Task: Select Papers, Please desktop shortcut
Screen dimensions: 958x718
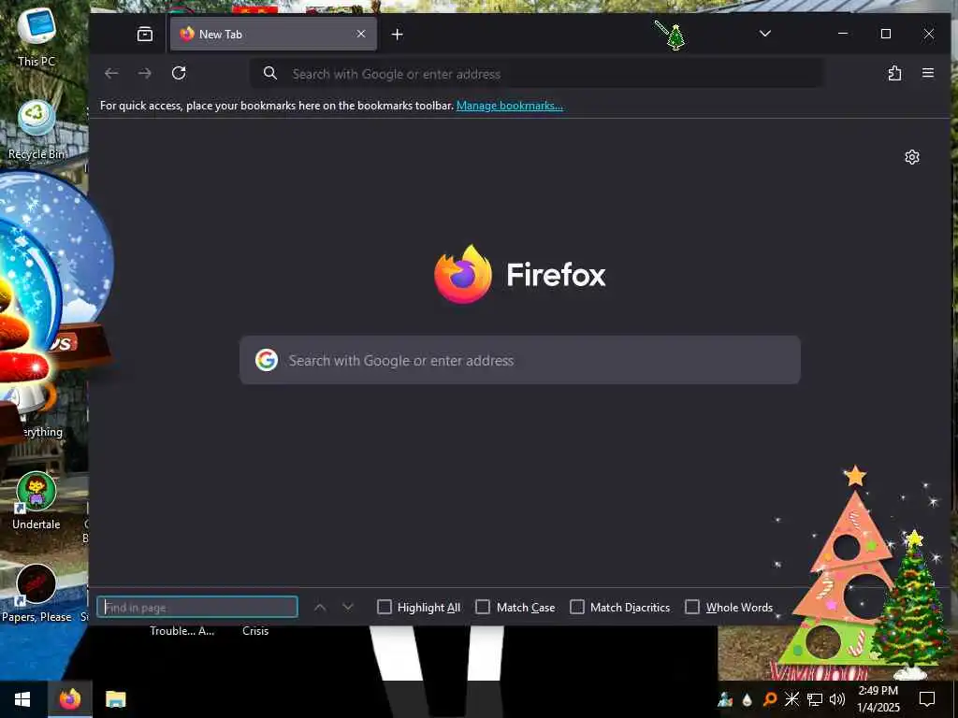Action: pos(36,594)
